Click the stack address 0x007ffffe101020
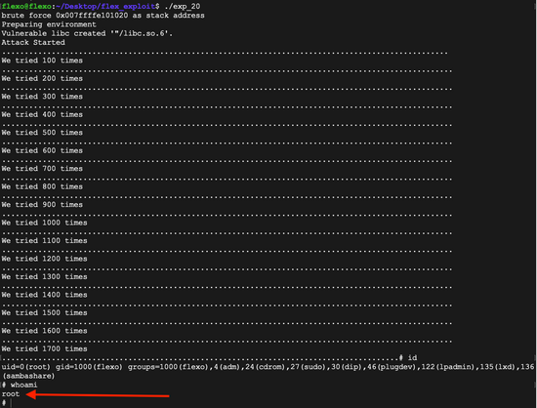 (x=92, y=16)
